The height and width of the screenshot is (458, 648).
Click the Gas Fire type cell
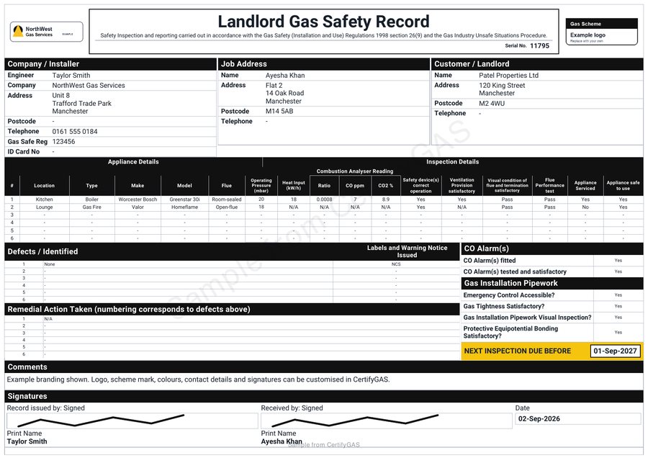[91, 207]
